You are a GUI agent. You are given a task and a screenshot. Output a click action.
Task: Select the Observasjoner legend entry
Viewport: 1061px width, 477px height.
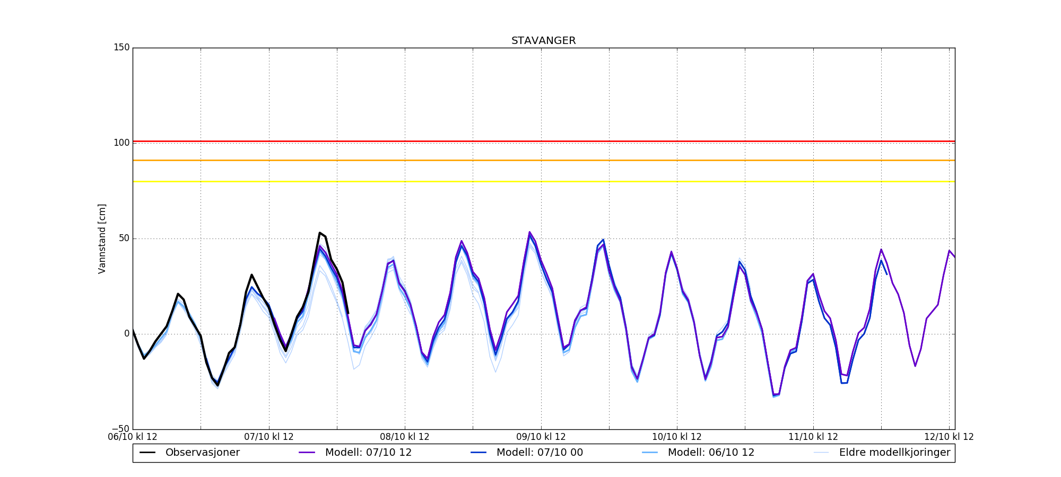189,453
